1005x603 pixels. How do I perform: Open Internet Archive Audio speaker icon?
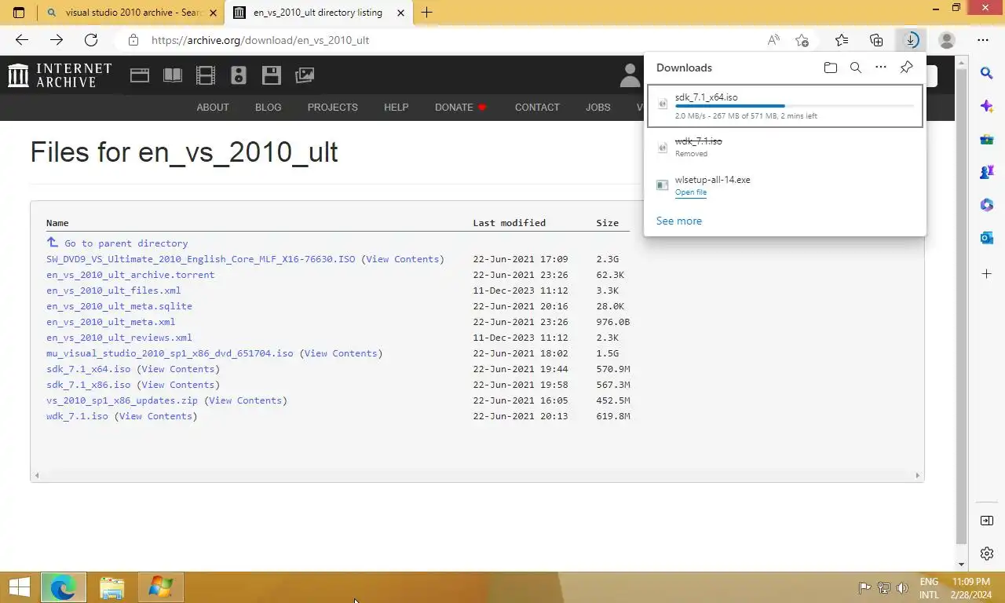click(239, 75)
